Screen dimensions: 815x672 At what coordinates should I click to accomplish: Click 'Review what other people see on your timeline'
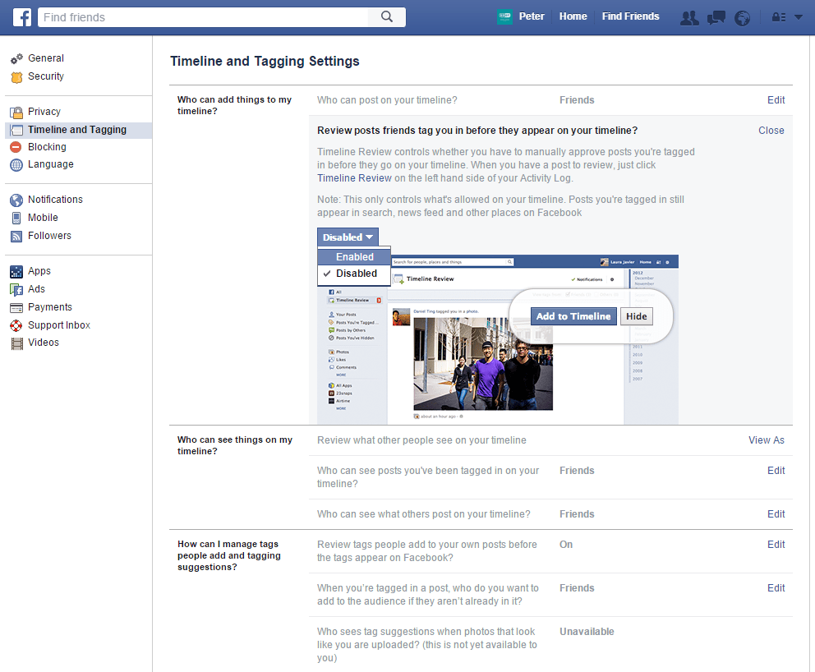click(x=421, y=440)
